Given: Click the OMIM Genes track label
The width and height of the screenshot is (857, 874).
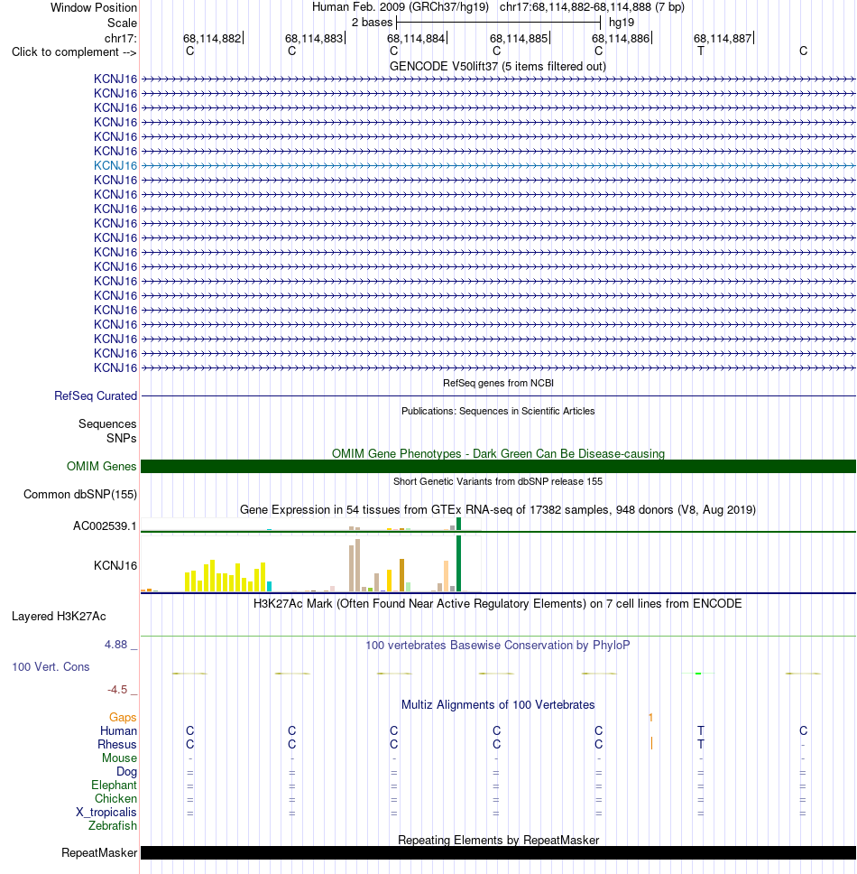Looking at the screenshot, I should pyautogui.click(x=101, y=466).
